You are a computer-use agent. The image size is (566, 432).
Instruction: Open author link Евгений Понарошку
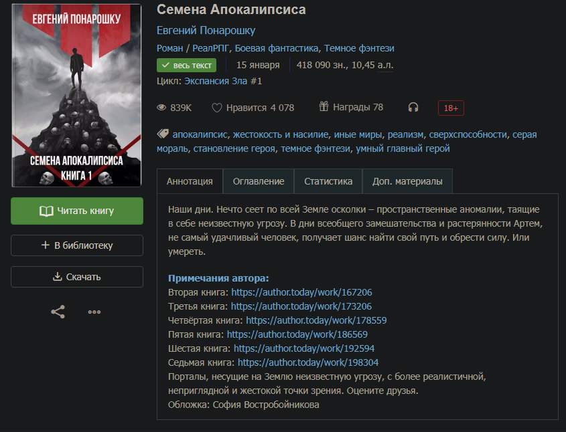click(206, 30)
